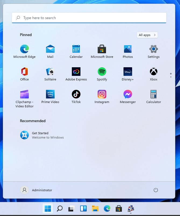Click the 'Type here to search' box

point(89,18)
